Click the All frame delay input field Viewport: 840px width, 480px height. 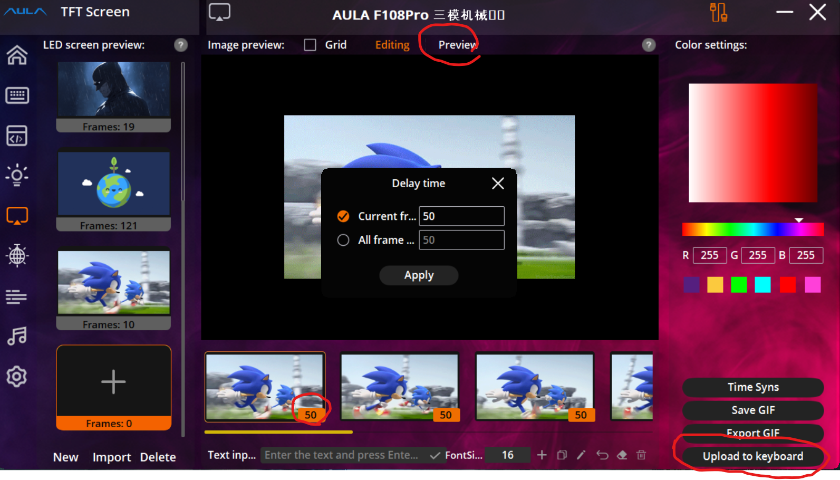[461, 240]
